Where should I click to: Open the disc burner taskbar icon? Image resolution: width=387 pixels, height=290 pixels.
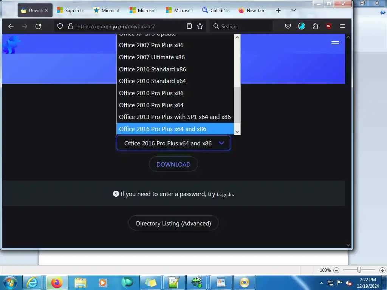tap(245, 282)
